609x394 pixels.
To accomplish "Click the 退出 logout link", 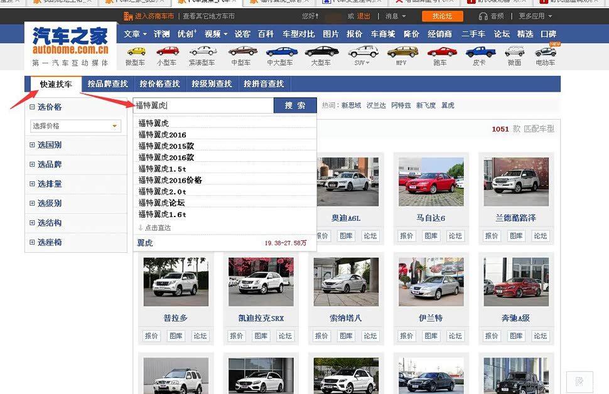I will click(364, 16).
